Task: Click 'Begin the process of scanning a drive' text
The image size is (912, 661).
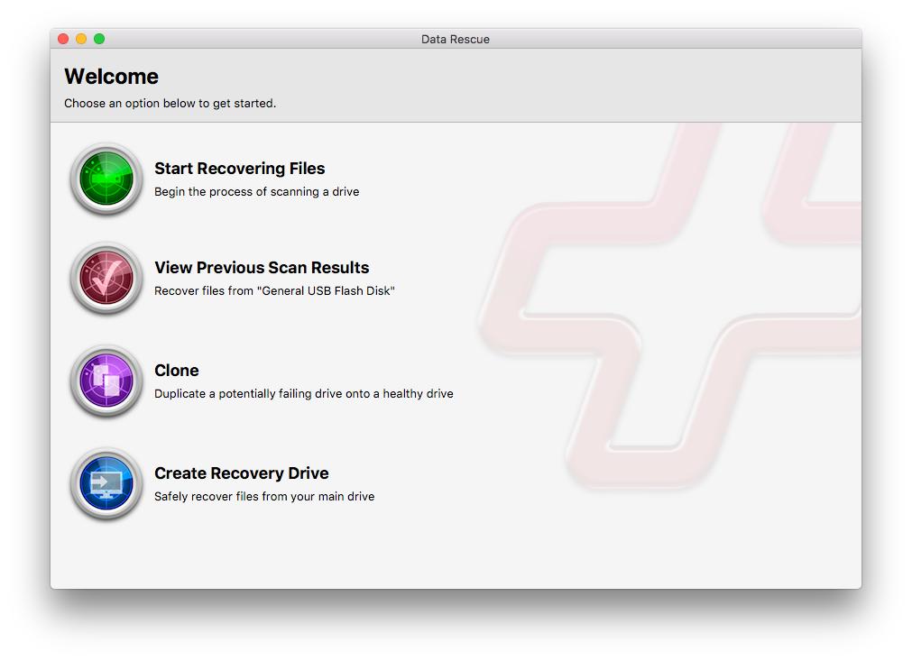Action: coord(255,191)
